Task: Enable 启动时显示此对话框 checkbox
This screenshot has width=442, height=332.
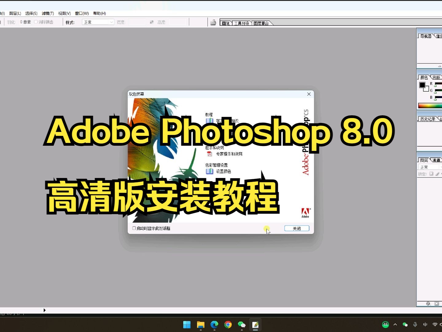Action: (x=134, y=228)
